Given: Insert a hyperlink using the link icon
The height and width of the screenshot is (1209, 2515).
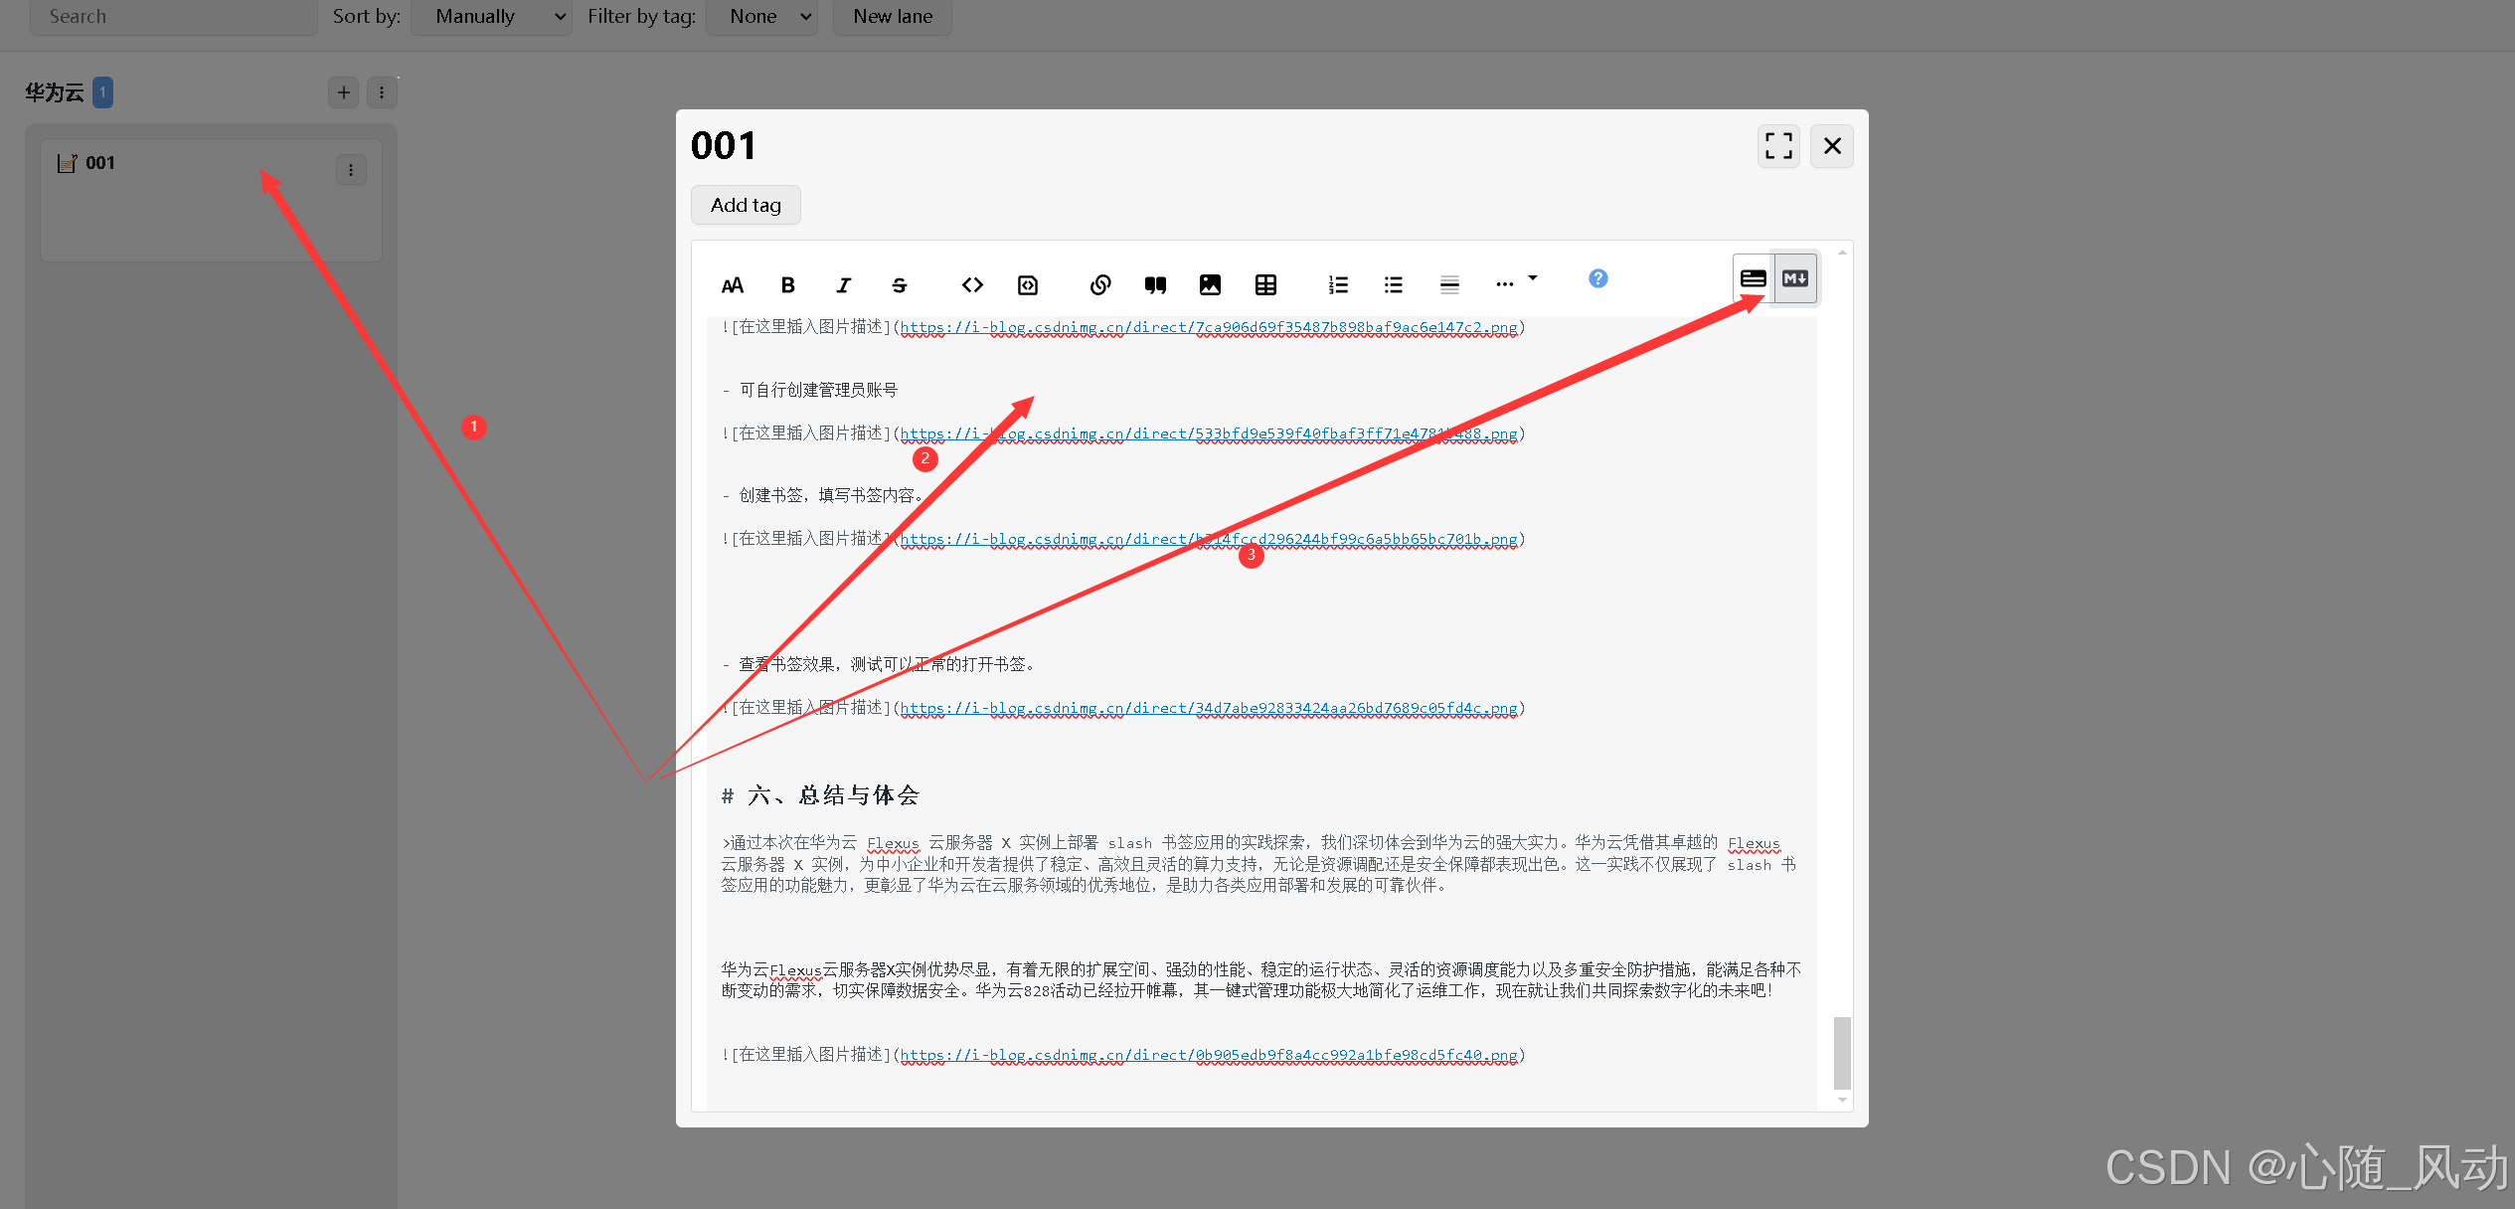Looking at the screenshot, I should click(x=1099, y=285).
